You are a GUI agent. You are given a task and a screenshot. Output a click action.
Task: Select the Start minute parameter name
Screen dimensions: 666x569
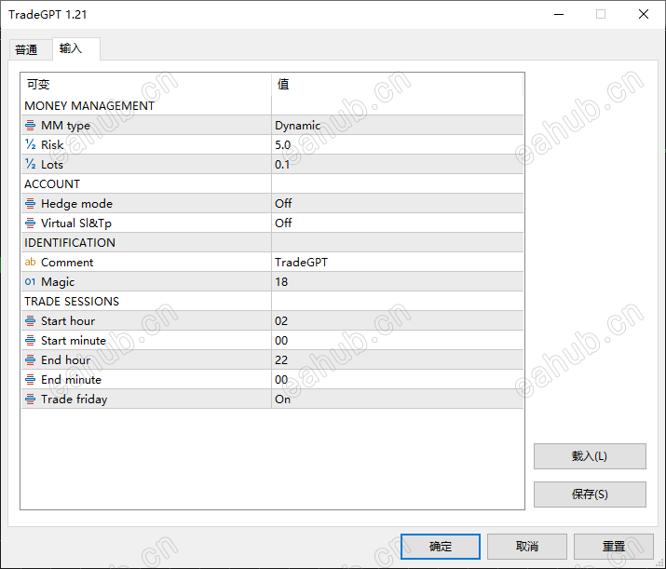[x=73, y=340]
